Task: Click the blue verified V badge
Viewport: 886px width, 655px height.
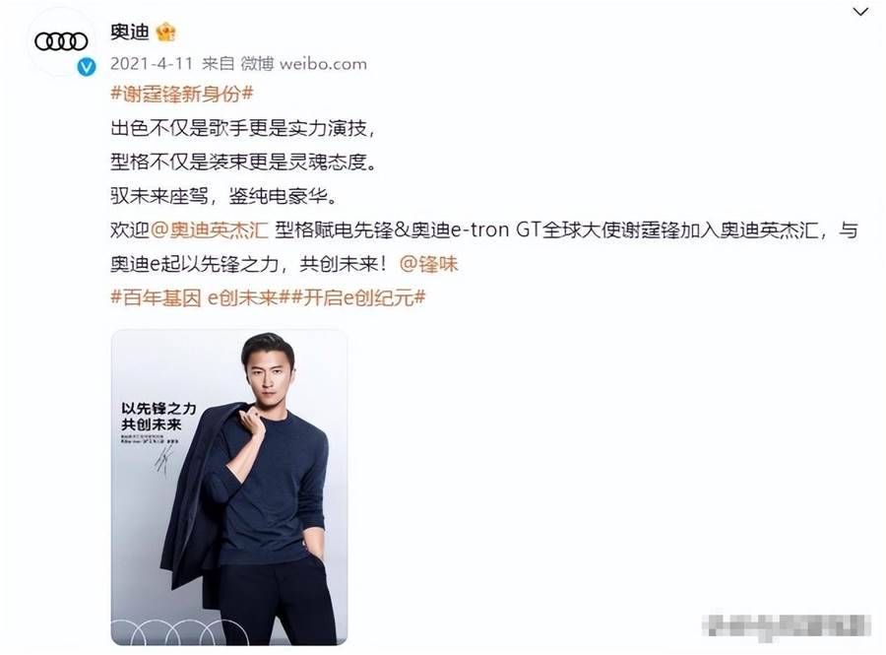Action: tap(87, 67)
